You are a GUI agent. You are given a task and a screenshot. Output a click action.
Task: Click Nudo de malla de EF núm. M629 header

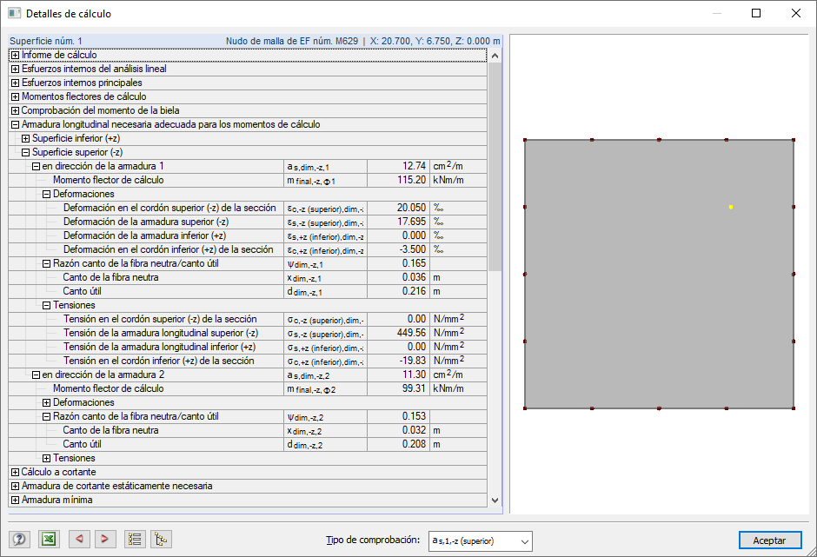click(292, 41)
